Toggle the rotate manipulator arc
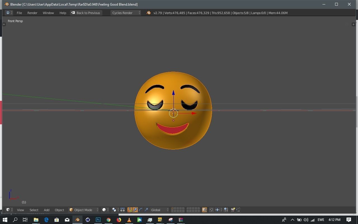Viewport: 358px width, 224px height. [x=141, y=210]
